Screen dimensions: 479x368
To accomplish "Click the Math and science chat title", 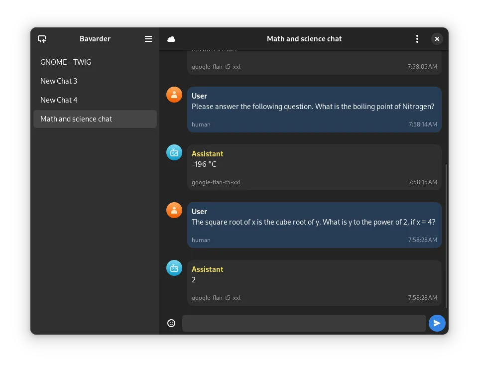I will [x=304, y=39].
